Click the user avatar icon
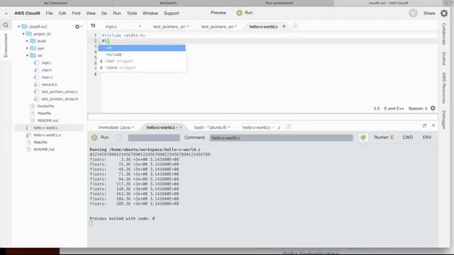Screen dimensions: 454x255 [413, 13]
